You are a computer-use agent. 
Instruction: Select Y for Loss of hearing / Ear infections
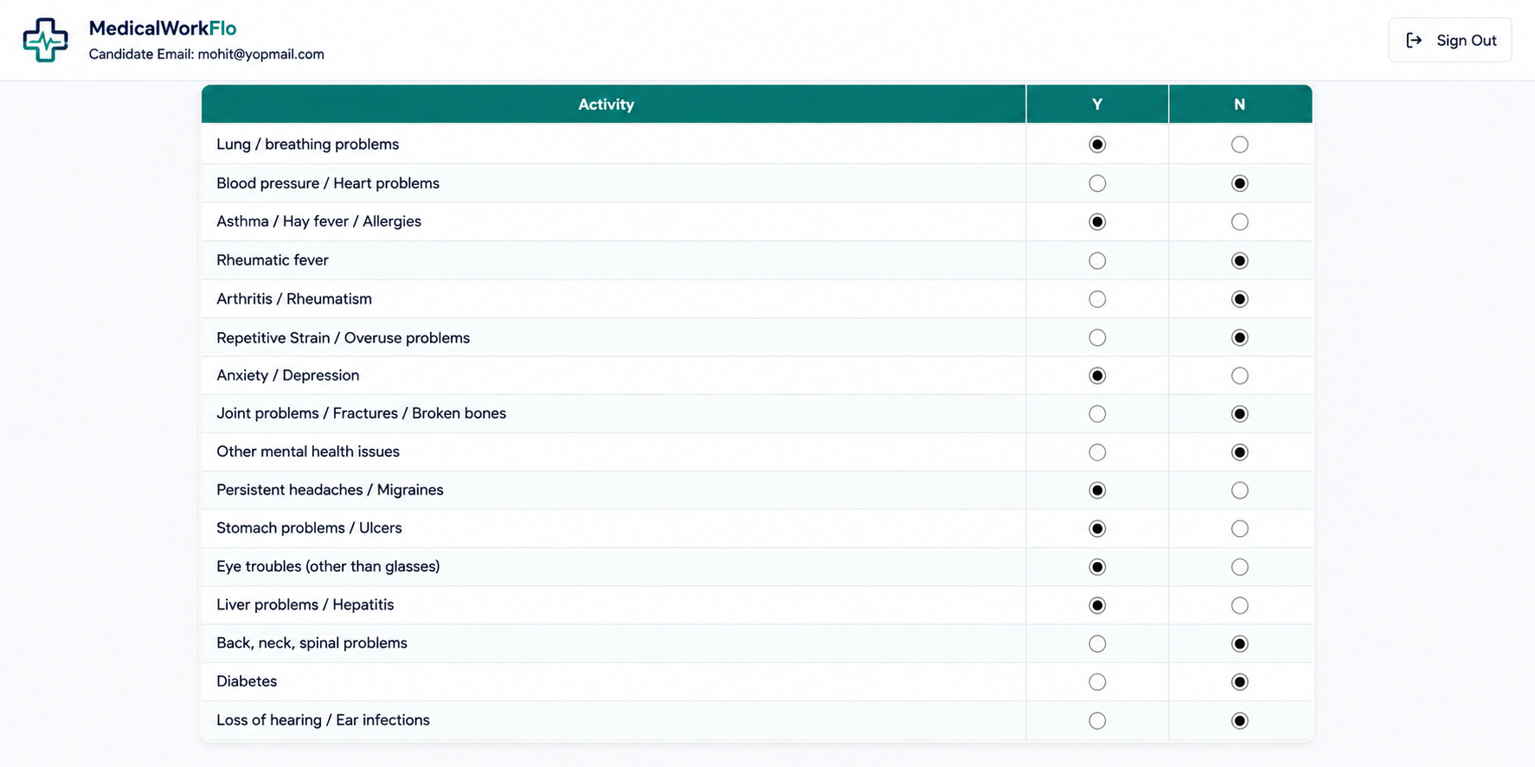[1097, 720]
